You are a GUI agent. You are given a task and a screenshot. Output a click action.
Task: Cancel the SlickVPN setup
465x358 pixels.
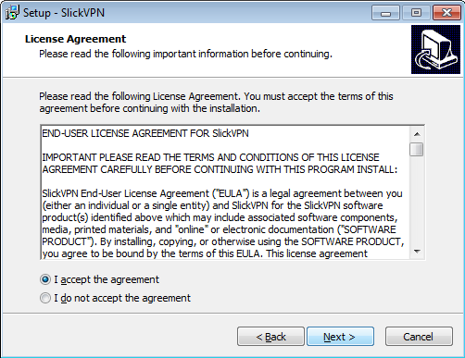[419, 337]
